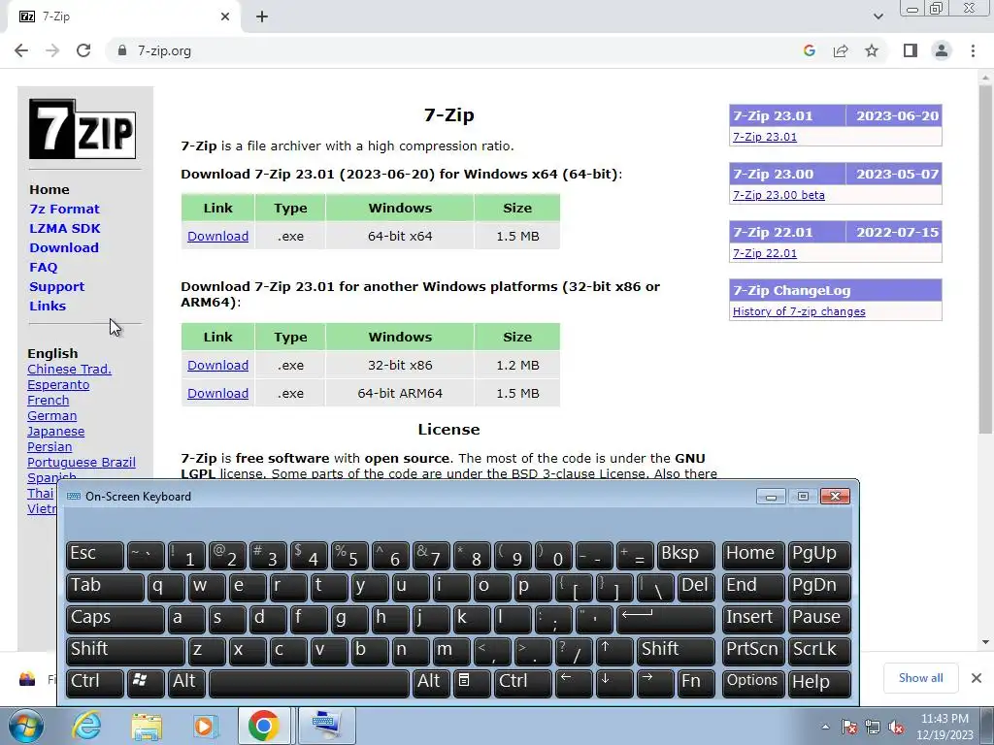Open the Chrome side panel
Screen dimensions: 994x745
pos(911,50)
